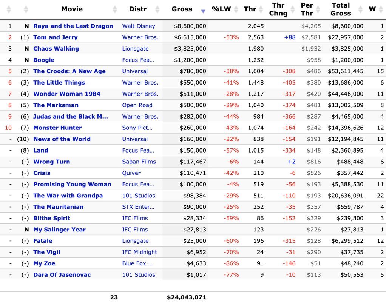The height and width of the screenshot is (302, 386).
Task: Sort by the Distr column sort arrows
Action: 157,9
